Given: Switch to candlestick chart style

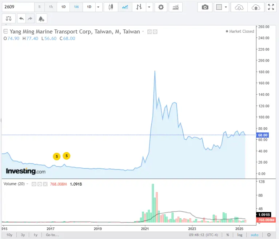Looking at the screenshot, I should [111, 7].
